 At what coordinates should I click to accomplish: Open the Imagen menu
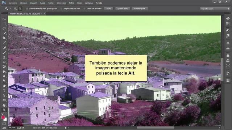(x=33, y=3)
